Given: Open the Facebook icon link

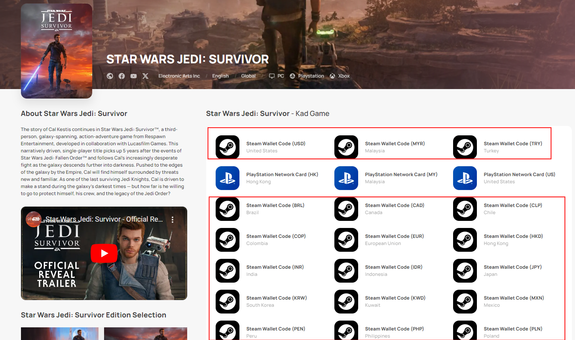Looking at the screenshot, I should point(122,76).
